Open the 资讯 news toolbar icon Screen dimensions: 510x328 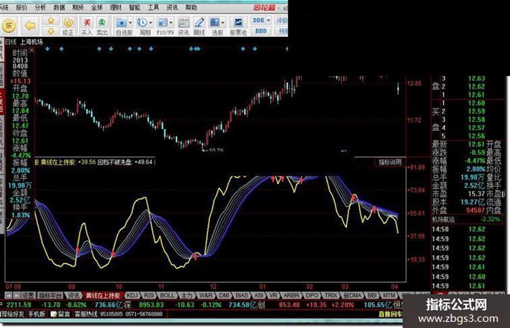click(x=183, y=26)
